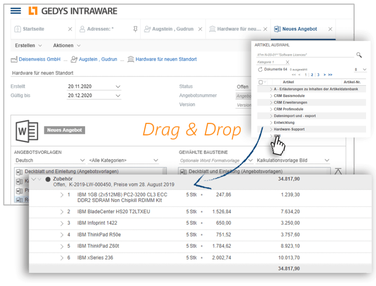Close the Hardware für neu... tab
The width and height of the screenshot is (376, 286).
pyautogui.click(x=265, y=29)
